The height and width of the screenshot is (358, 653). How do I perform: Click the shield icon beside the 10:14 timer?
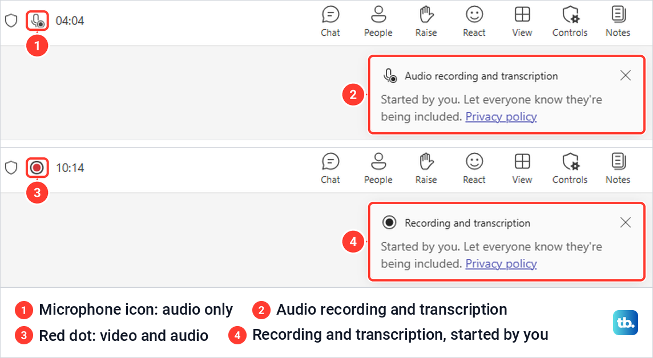(11, 168)
